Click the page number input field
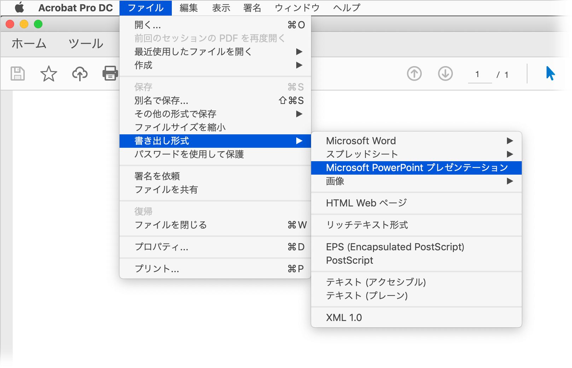 480,75
